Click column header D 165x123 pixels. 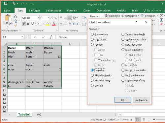[70, 44]
